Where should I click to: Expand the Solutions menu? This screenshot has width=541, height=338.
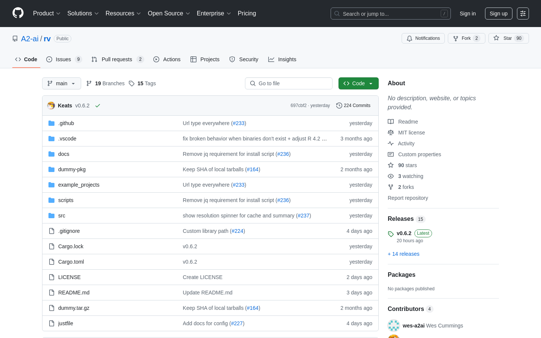(83, 14)
